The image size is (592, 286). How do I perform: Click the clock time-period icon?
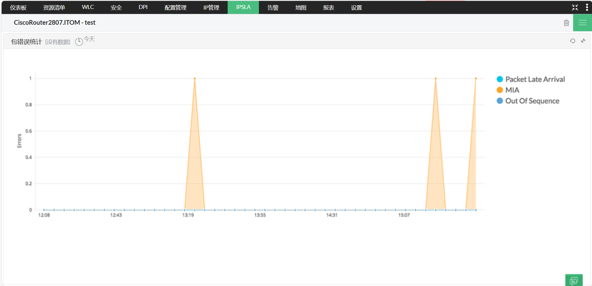(x=79, y=42)
